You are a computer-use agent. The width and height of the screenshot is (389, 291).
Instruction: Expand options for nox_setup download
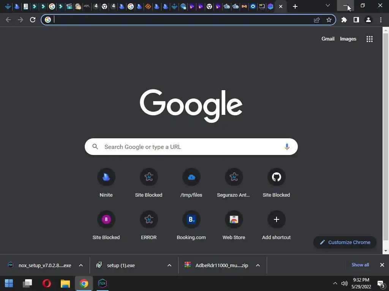tap(81, 265)
